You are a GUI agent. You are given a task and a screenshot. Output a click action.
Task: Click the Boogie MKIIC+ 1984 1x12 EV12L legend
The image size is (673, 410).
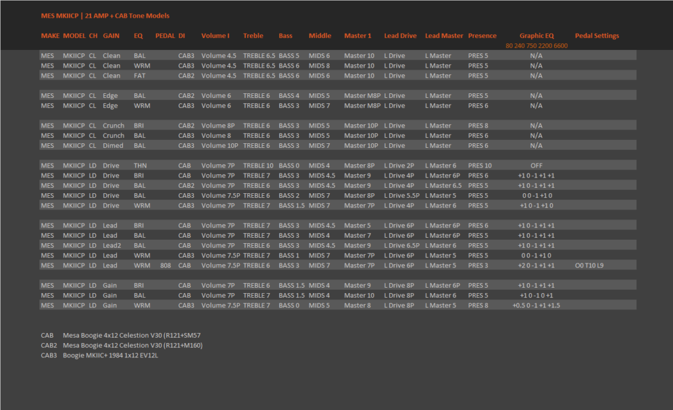pos(110,355)
